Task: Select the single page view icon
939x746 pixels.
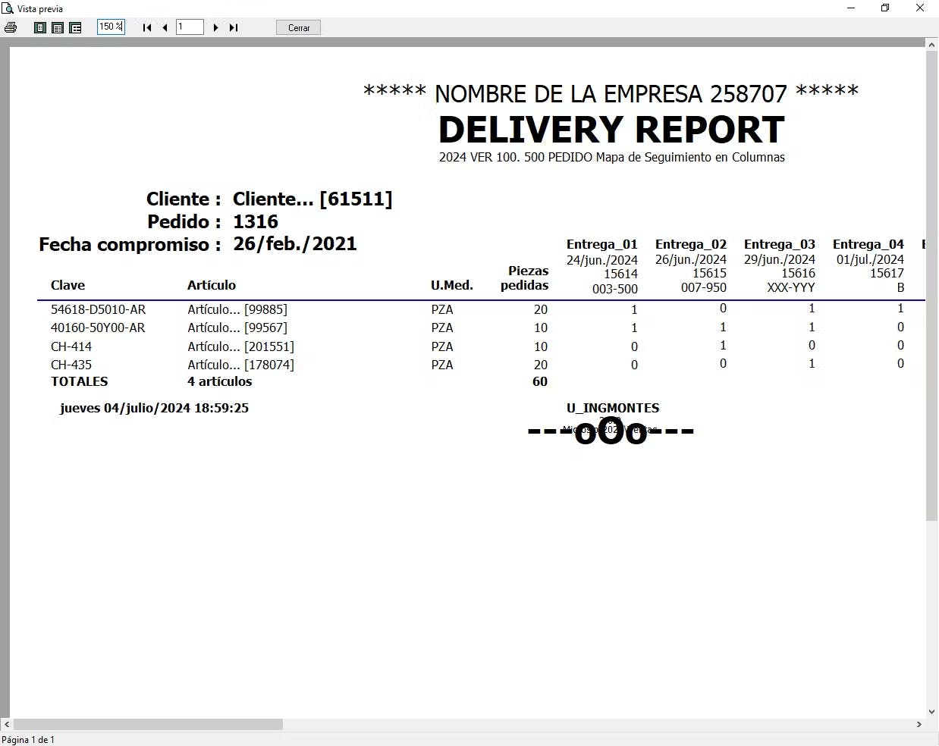Action: coord(40,27)
